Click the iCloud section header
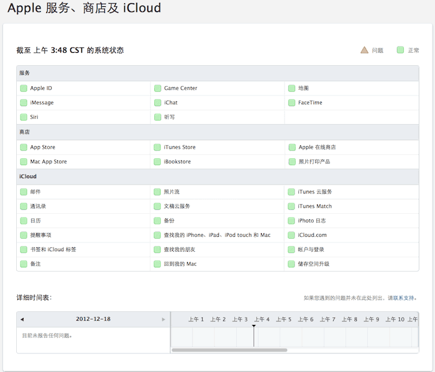The height and width of the screenshot is (372, 435). click(217, 177)
